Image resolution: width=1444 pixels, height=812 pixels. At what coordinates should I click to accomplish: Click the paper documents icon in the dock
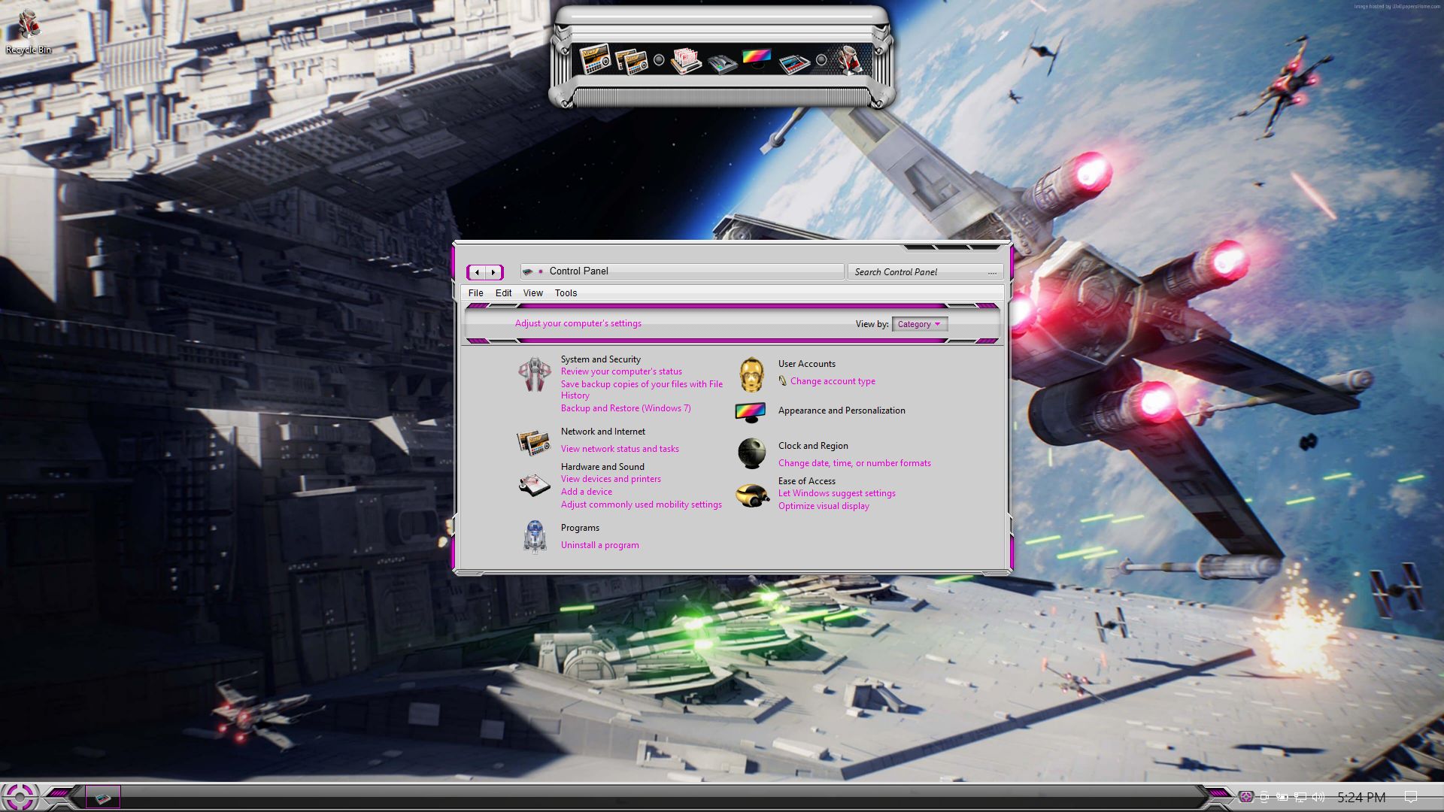[x=685, y=60]
